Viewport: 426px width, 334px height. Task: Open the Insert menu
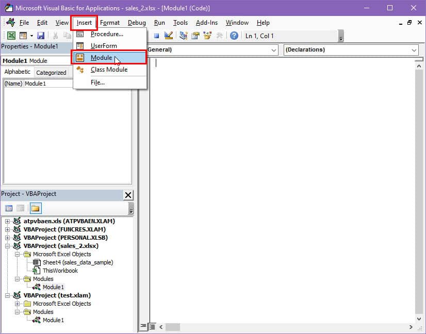[84, 23]
